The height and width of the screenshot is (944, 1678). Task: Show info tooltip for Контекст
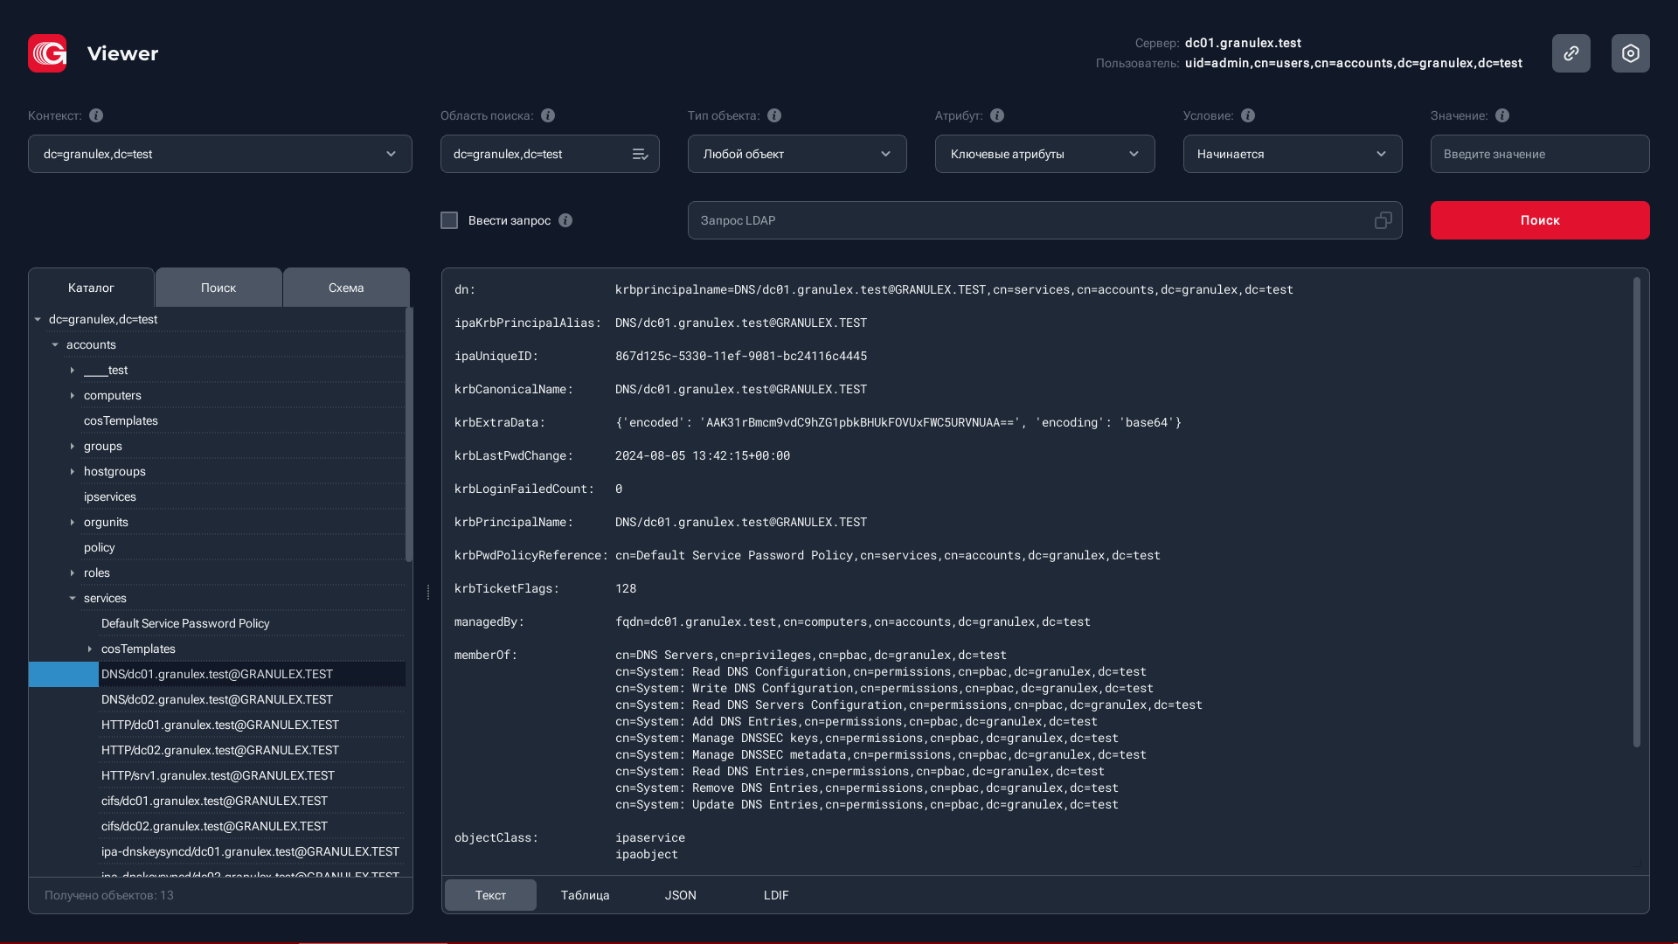pos(96,115)
